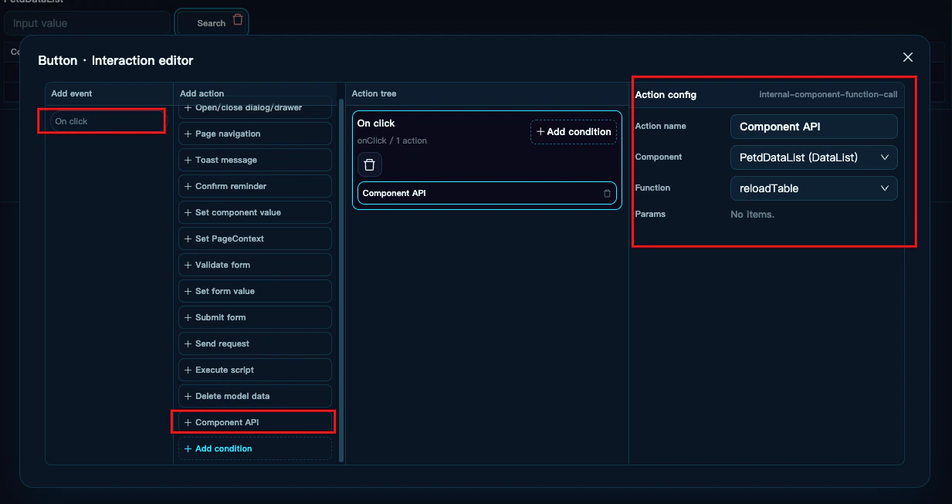This screenshot has width=952, height=504.
Task: Click red trash icon beside Search button
Action: [238, 20]
